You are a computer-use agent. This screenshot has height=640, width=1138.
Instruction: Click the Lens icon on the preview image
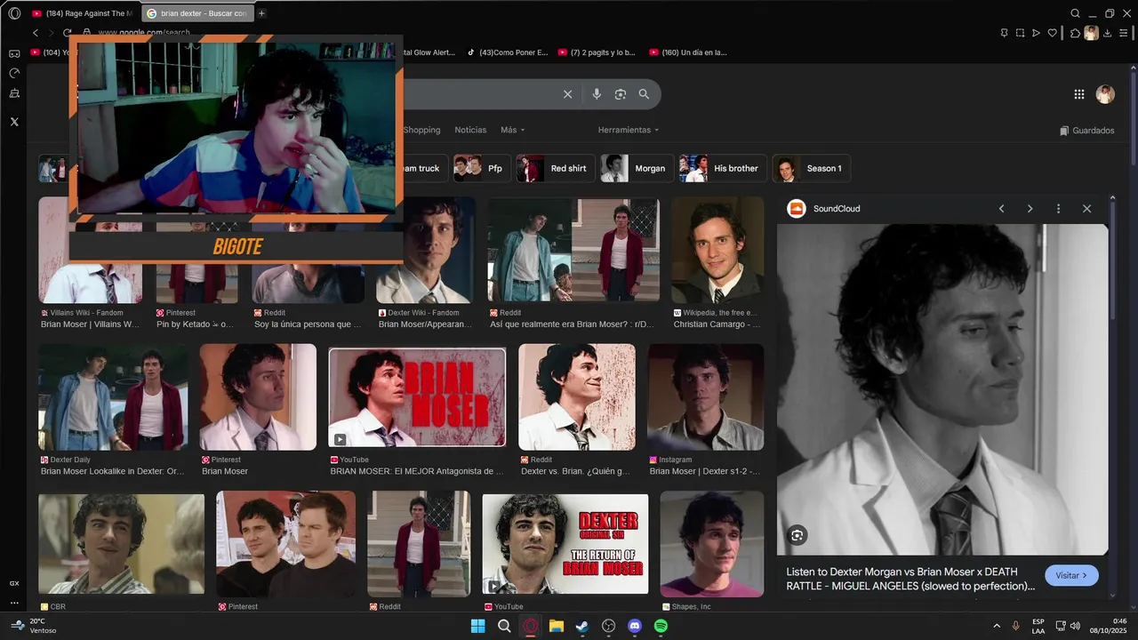(797, 535)
